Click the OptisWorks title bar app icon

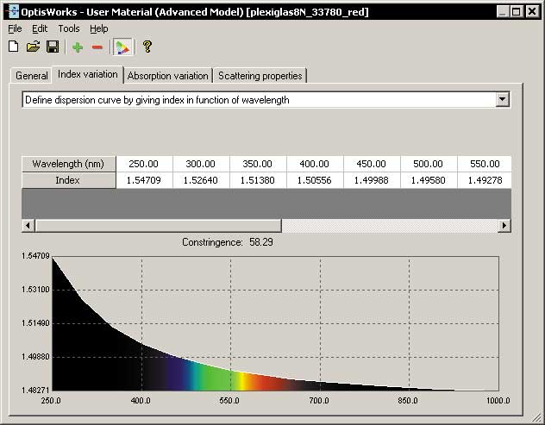10,11
